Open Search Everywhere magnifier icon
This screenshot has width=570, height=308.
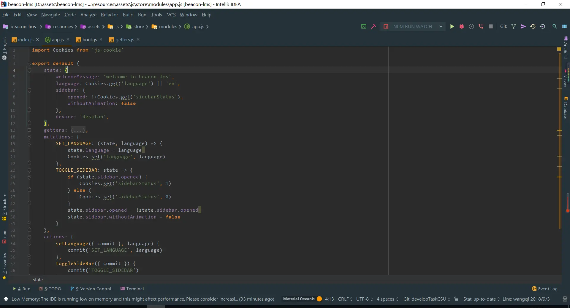[554, 26]
